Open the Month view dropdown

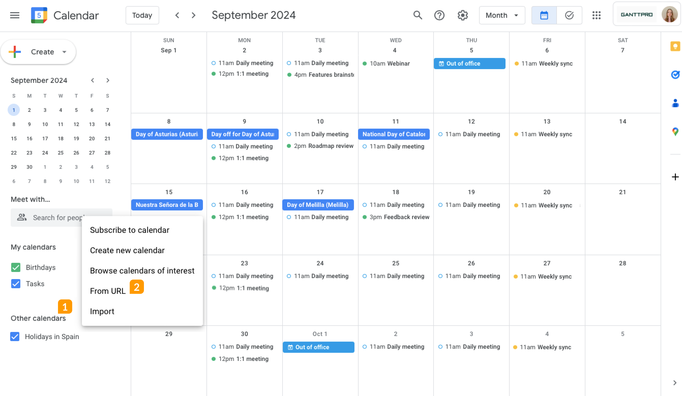point(502,15)
